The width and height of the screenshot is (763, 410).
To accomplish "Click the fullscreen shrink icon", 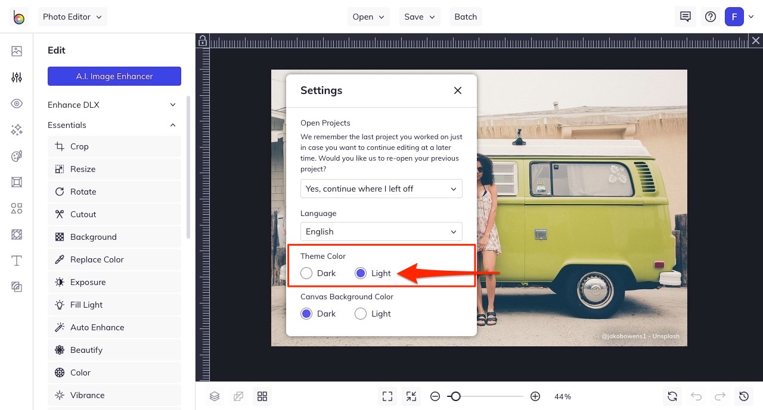I will [411, 396].
